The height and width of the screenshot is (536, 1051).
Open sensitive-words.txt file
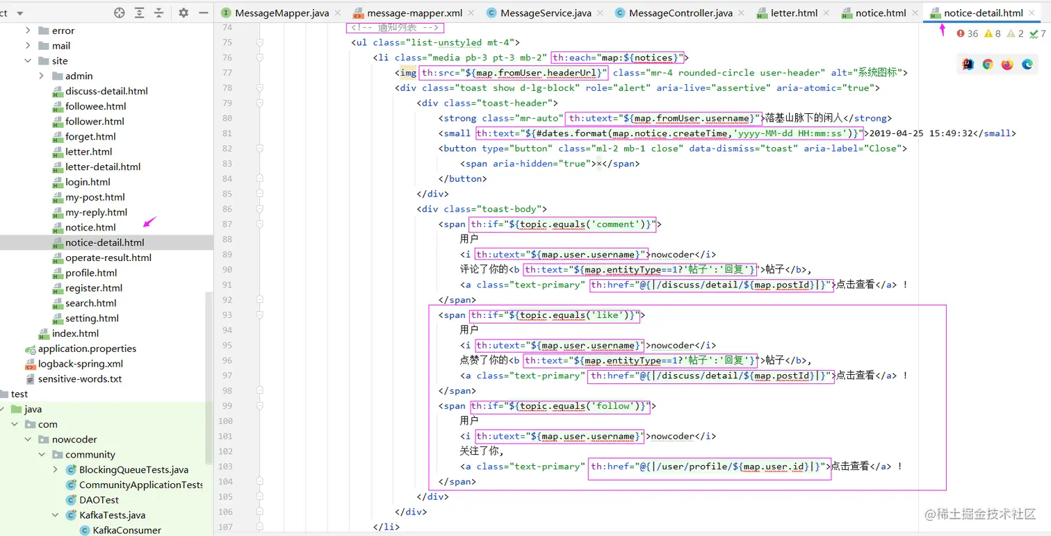tap(80, 379)
